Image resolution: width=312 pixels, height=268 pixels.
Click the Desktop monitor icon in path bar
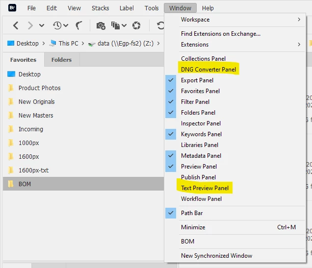pos(11,43)
